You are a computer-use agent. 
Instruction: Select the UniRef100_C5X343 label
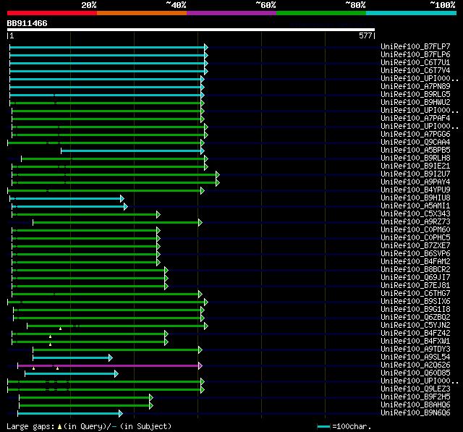[415, 214]
